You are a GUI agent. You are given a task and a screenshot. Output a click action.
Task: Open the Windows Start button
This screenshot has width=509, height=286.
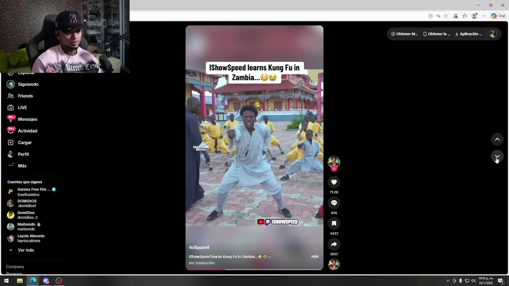pos(6,281)
